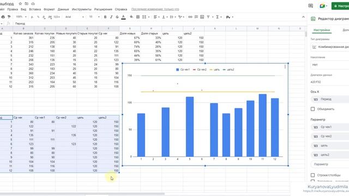
Task: Click the X-axis Период chip
Action: pyautogui.click(x=329, y=99)
